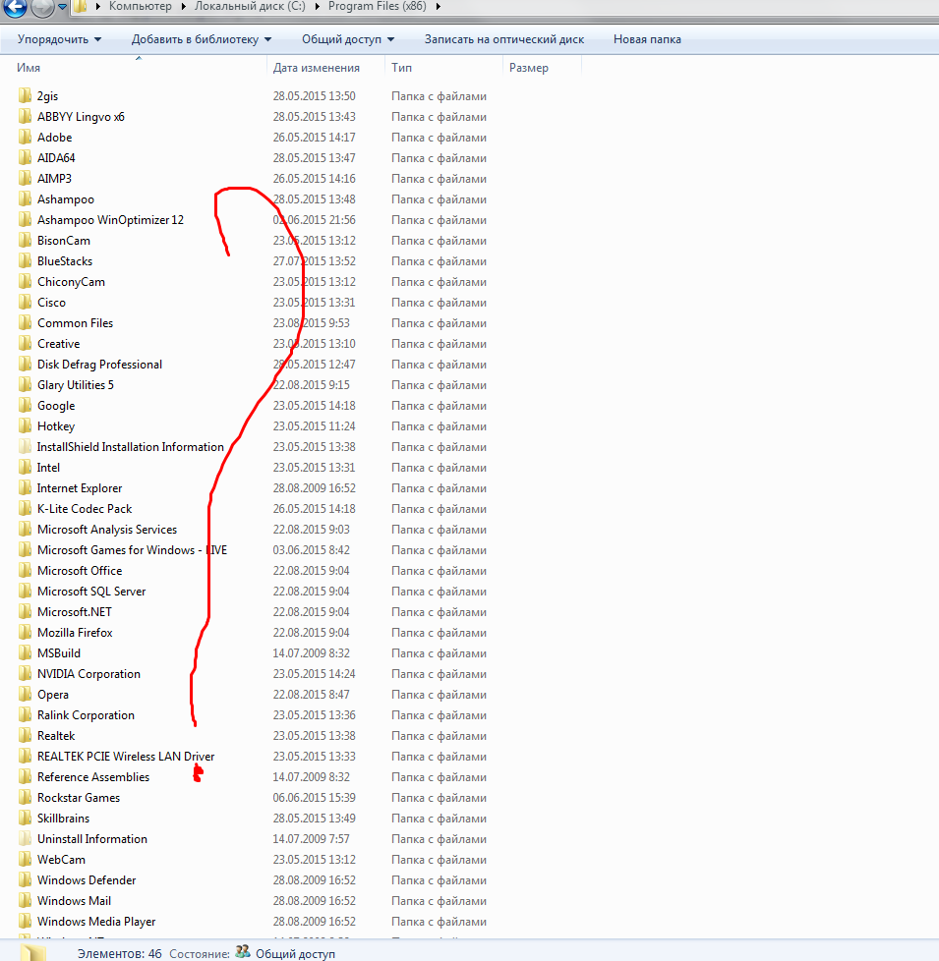
Task: Select the K-Lite Codec Pack folder icon
Action: click(x=25, y=509)
